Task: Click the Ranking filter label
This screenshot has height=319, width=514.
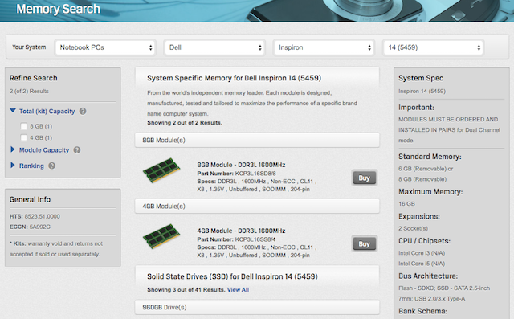Action: click(x=31, y=166)
